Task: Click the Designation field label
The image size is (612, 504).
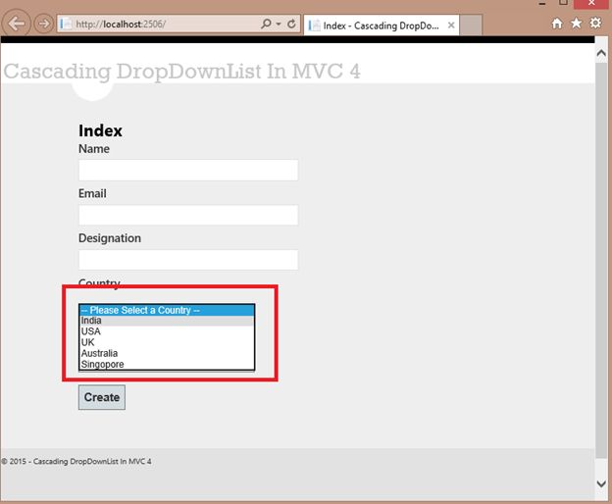Action: pos(110,238)
